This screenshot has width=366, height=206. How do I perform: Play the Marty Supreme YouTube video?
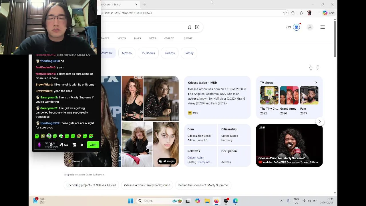289,145
